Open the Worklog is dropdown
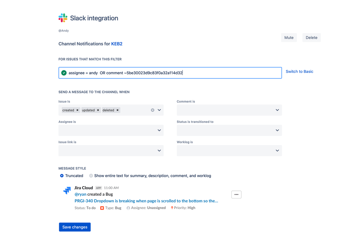352x246 pixels. [229, 151]
